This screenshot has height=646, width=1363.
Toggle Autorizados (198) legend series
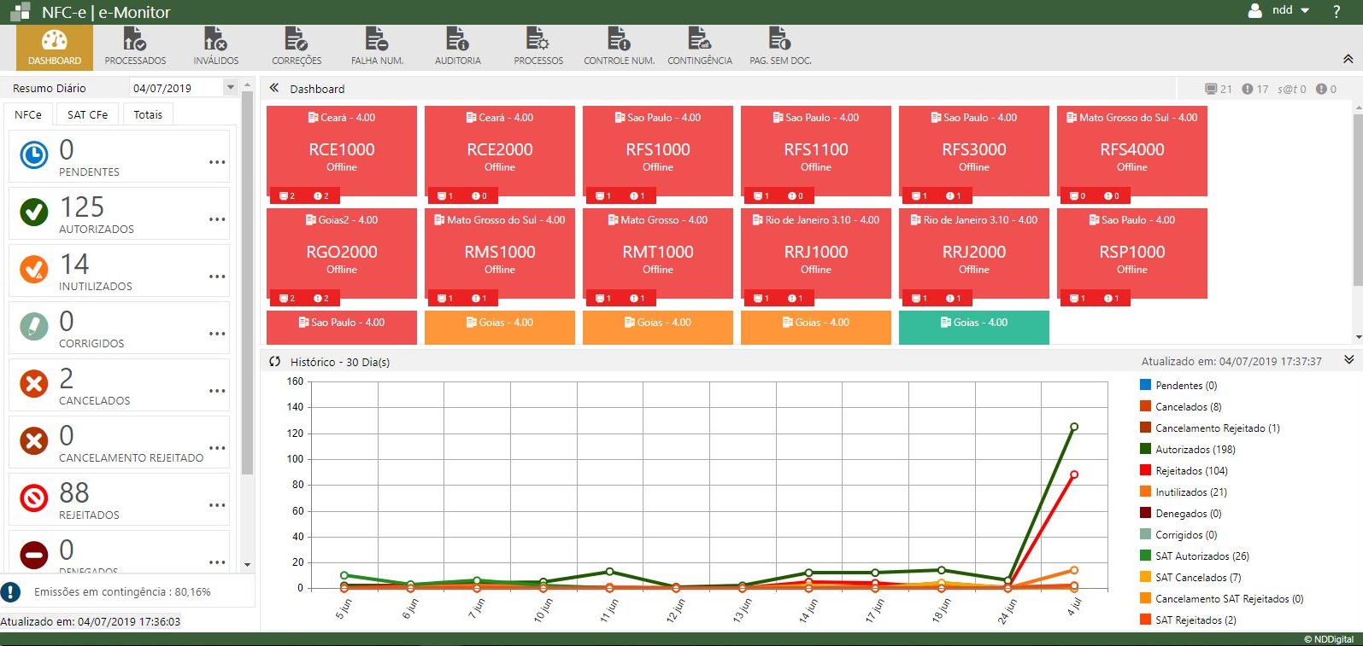pyautogui.click(x=1195, y=450)
